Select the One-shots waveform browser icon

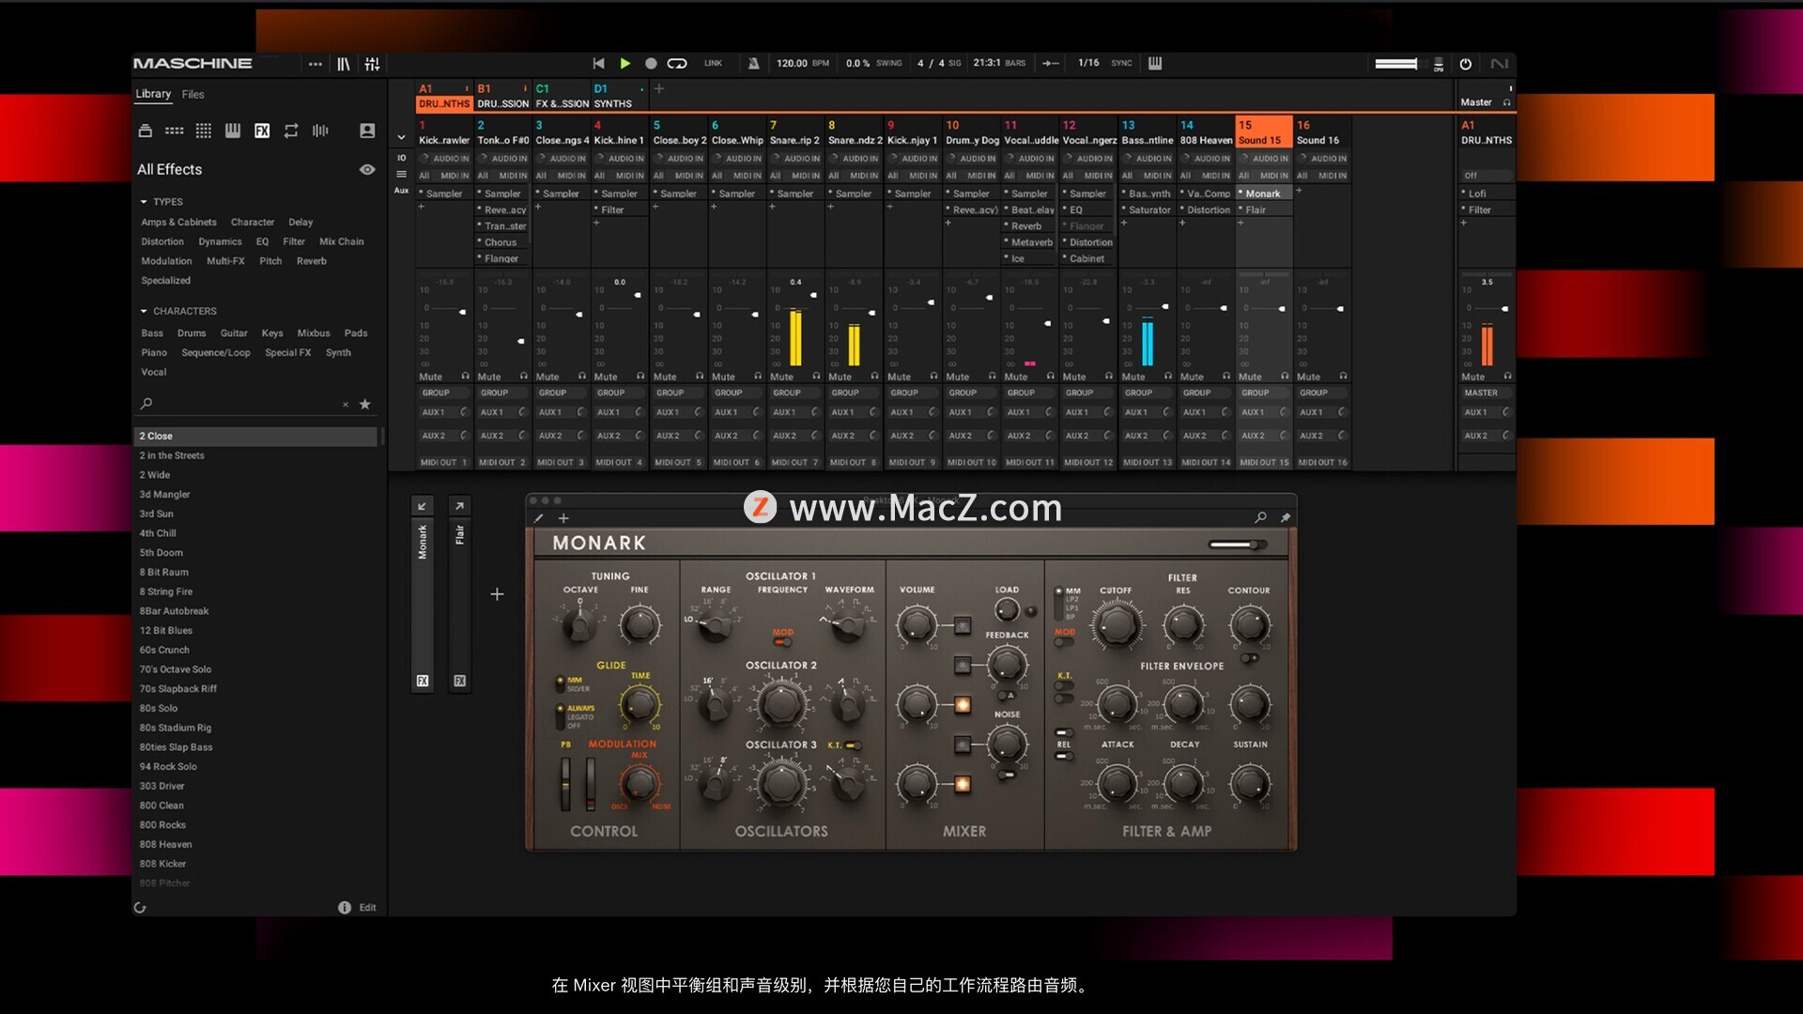(x=320, y=131)
